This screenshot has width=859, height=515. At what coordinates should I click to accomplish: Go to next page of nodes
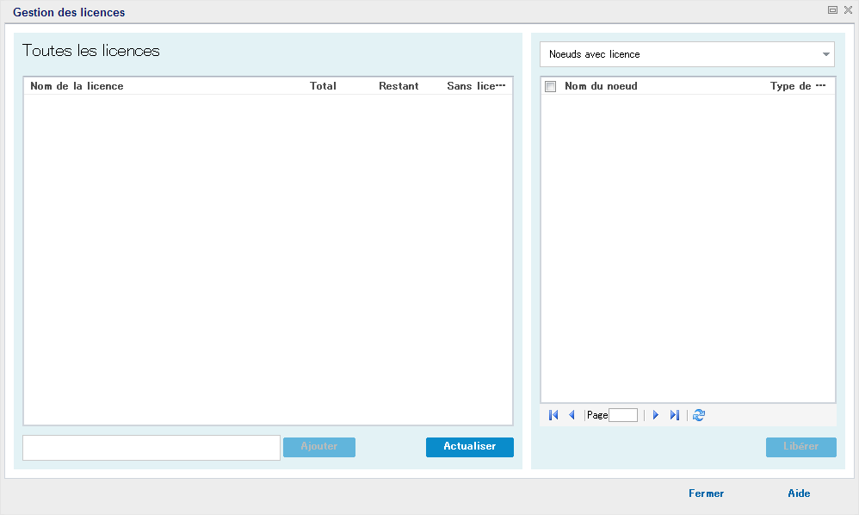click(655, 415)
